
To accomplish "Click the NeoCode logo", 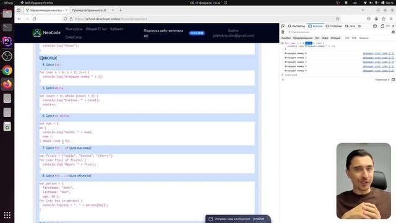I will point(46,33).
